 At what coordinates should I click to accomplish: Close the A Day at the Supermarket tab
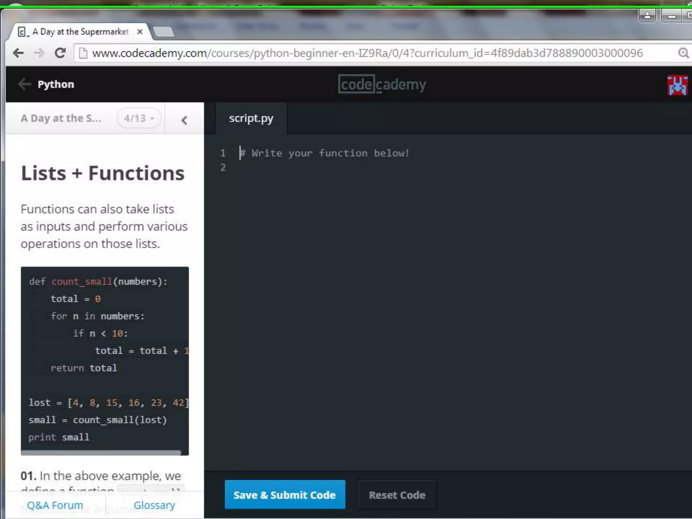coord(140,32)
